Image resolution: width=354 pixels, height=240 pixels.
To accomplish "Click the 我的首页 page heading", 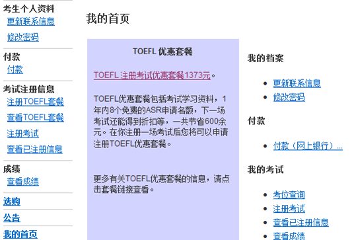I will click(x=108, y=19).
